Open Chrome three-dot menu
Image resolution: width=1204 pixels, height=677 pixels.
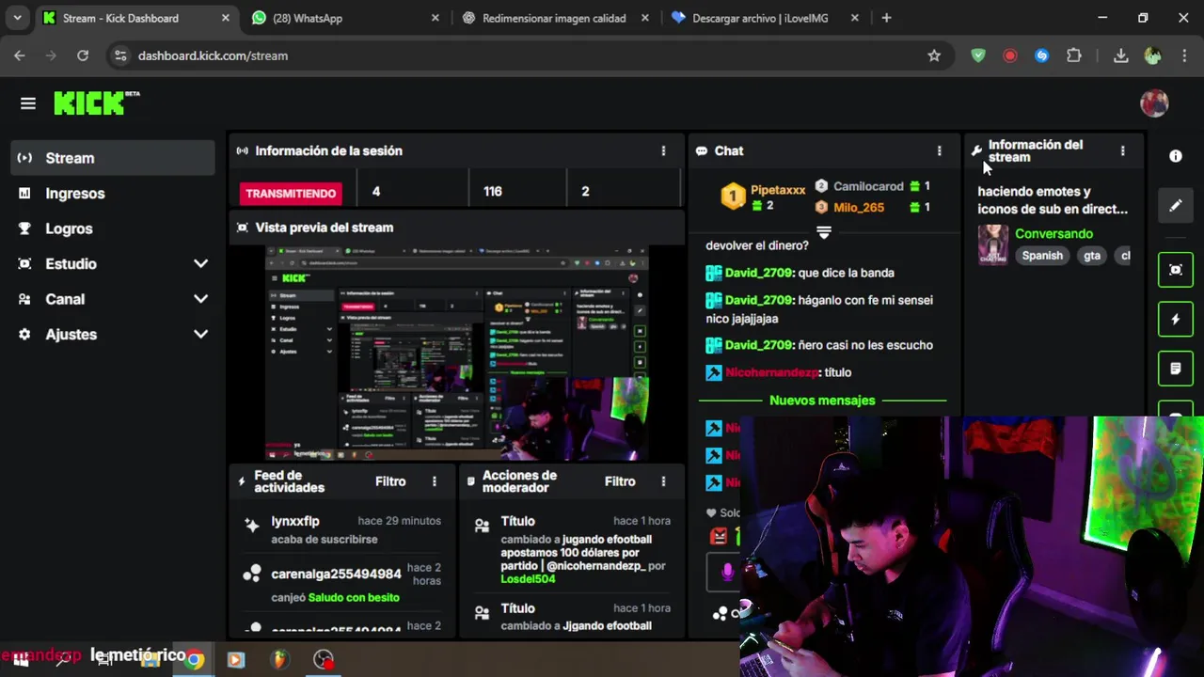(1183, 55)
